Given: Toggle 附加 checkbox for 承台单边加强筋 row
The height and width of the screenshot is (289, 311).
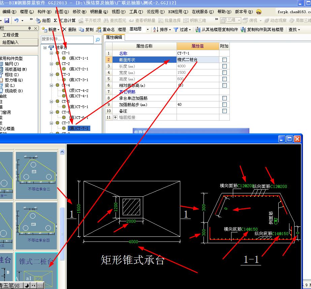Looking at the screenshot, I should 224,98.
